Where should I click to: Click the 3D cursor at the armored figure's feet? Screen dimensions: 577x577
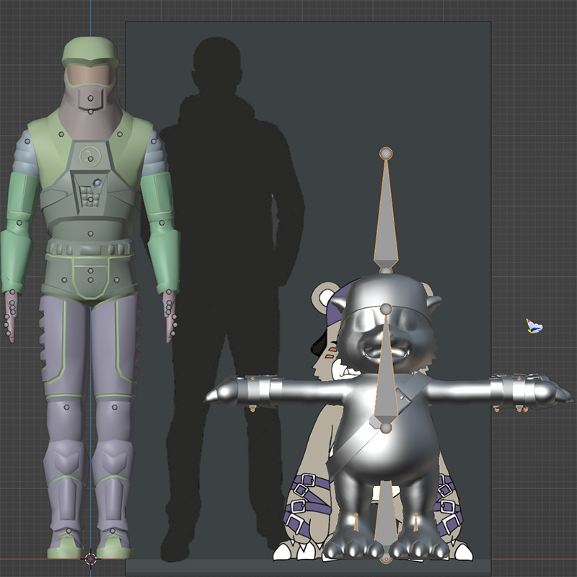(x=90, y=559)
